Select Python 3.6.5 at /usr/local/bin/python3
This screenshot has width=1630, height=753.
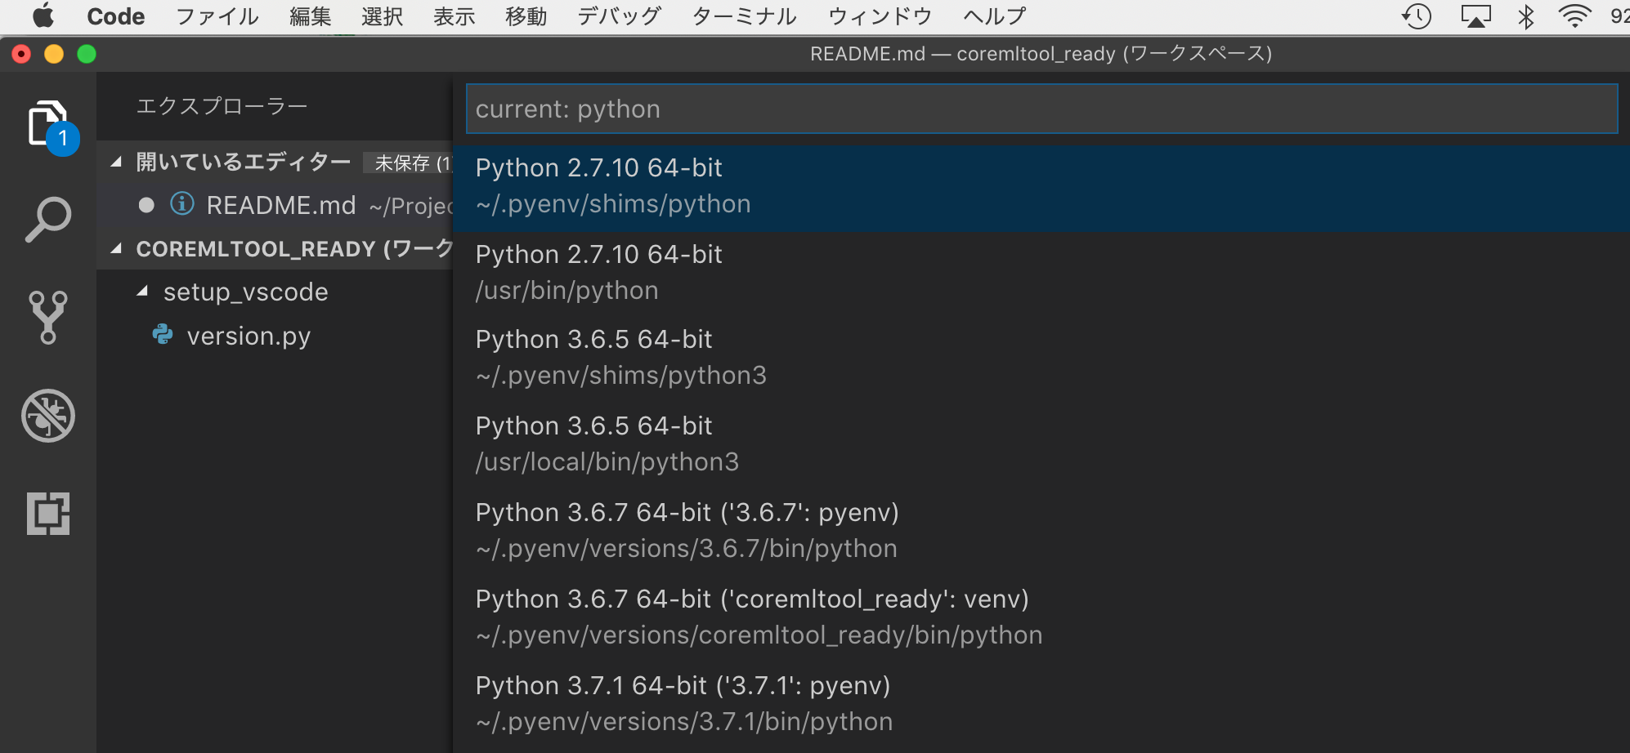(x=1041, y=443)
